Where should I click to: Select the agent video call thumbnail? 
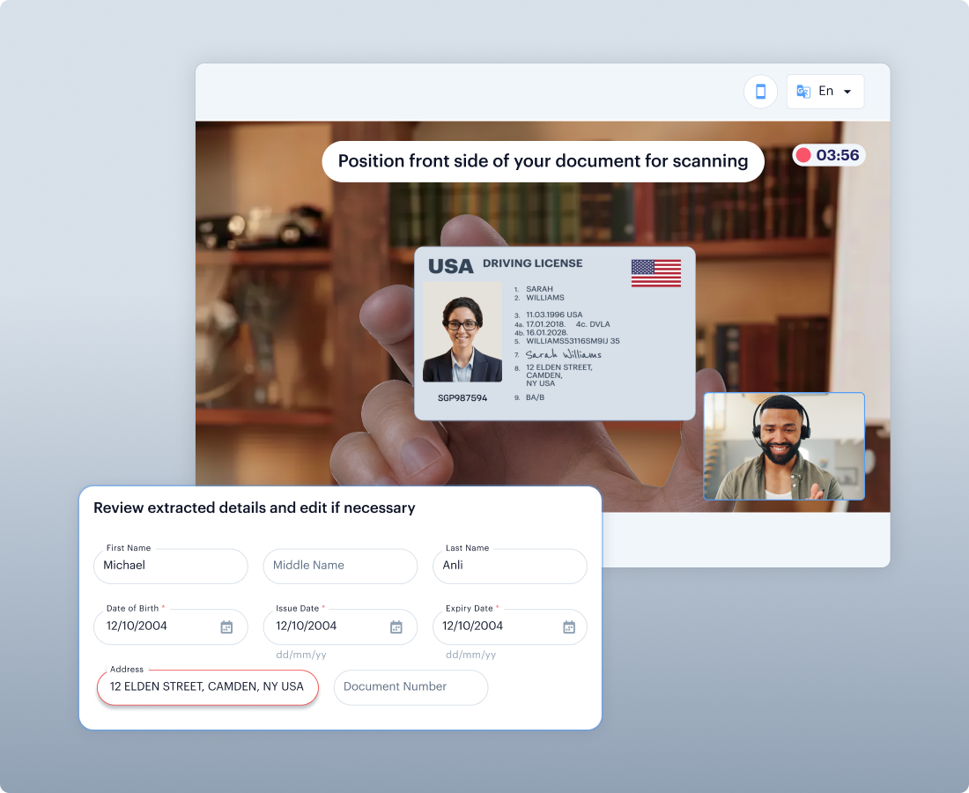coord(784,447)
